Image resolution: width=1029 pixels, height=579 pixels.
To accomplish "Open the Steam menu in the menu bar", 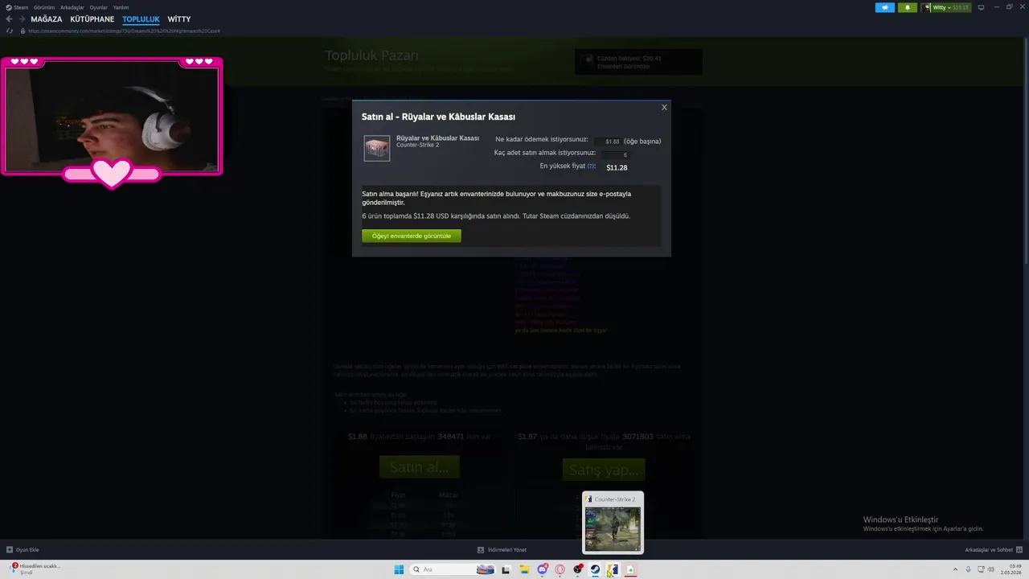I will coord(17,7).
